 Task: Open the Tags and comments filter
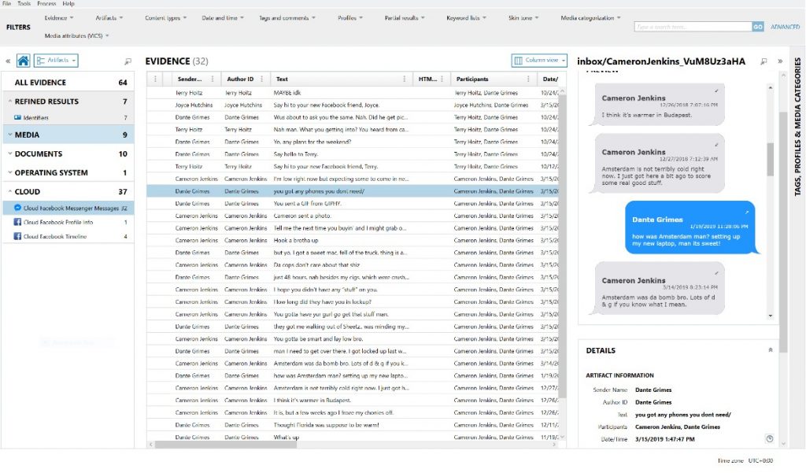click(x=287, y=18)
